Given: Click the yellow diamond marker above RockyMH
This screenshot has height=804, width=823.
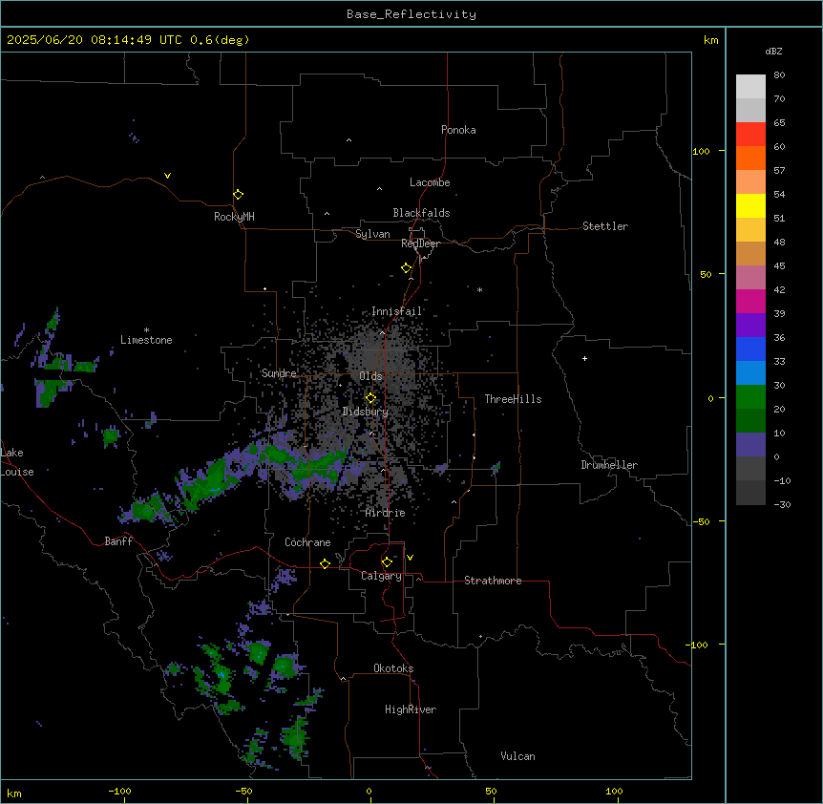Looking at the screenshot, I should (x=238, y=195).
